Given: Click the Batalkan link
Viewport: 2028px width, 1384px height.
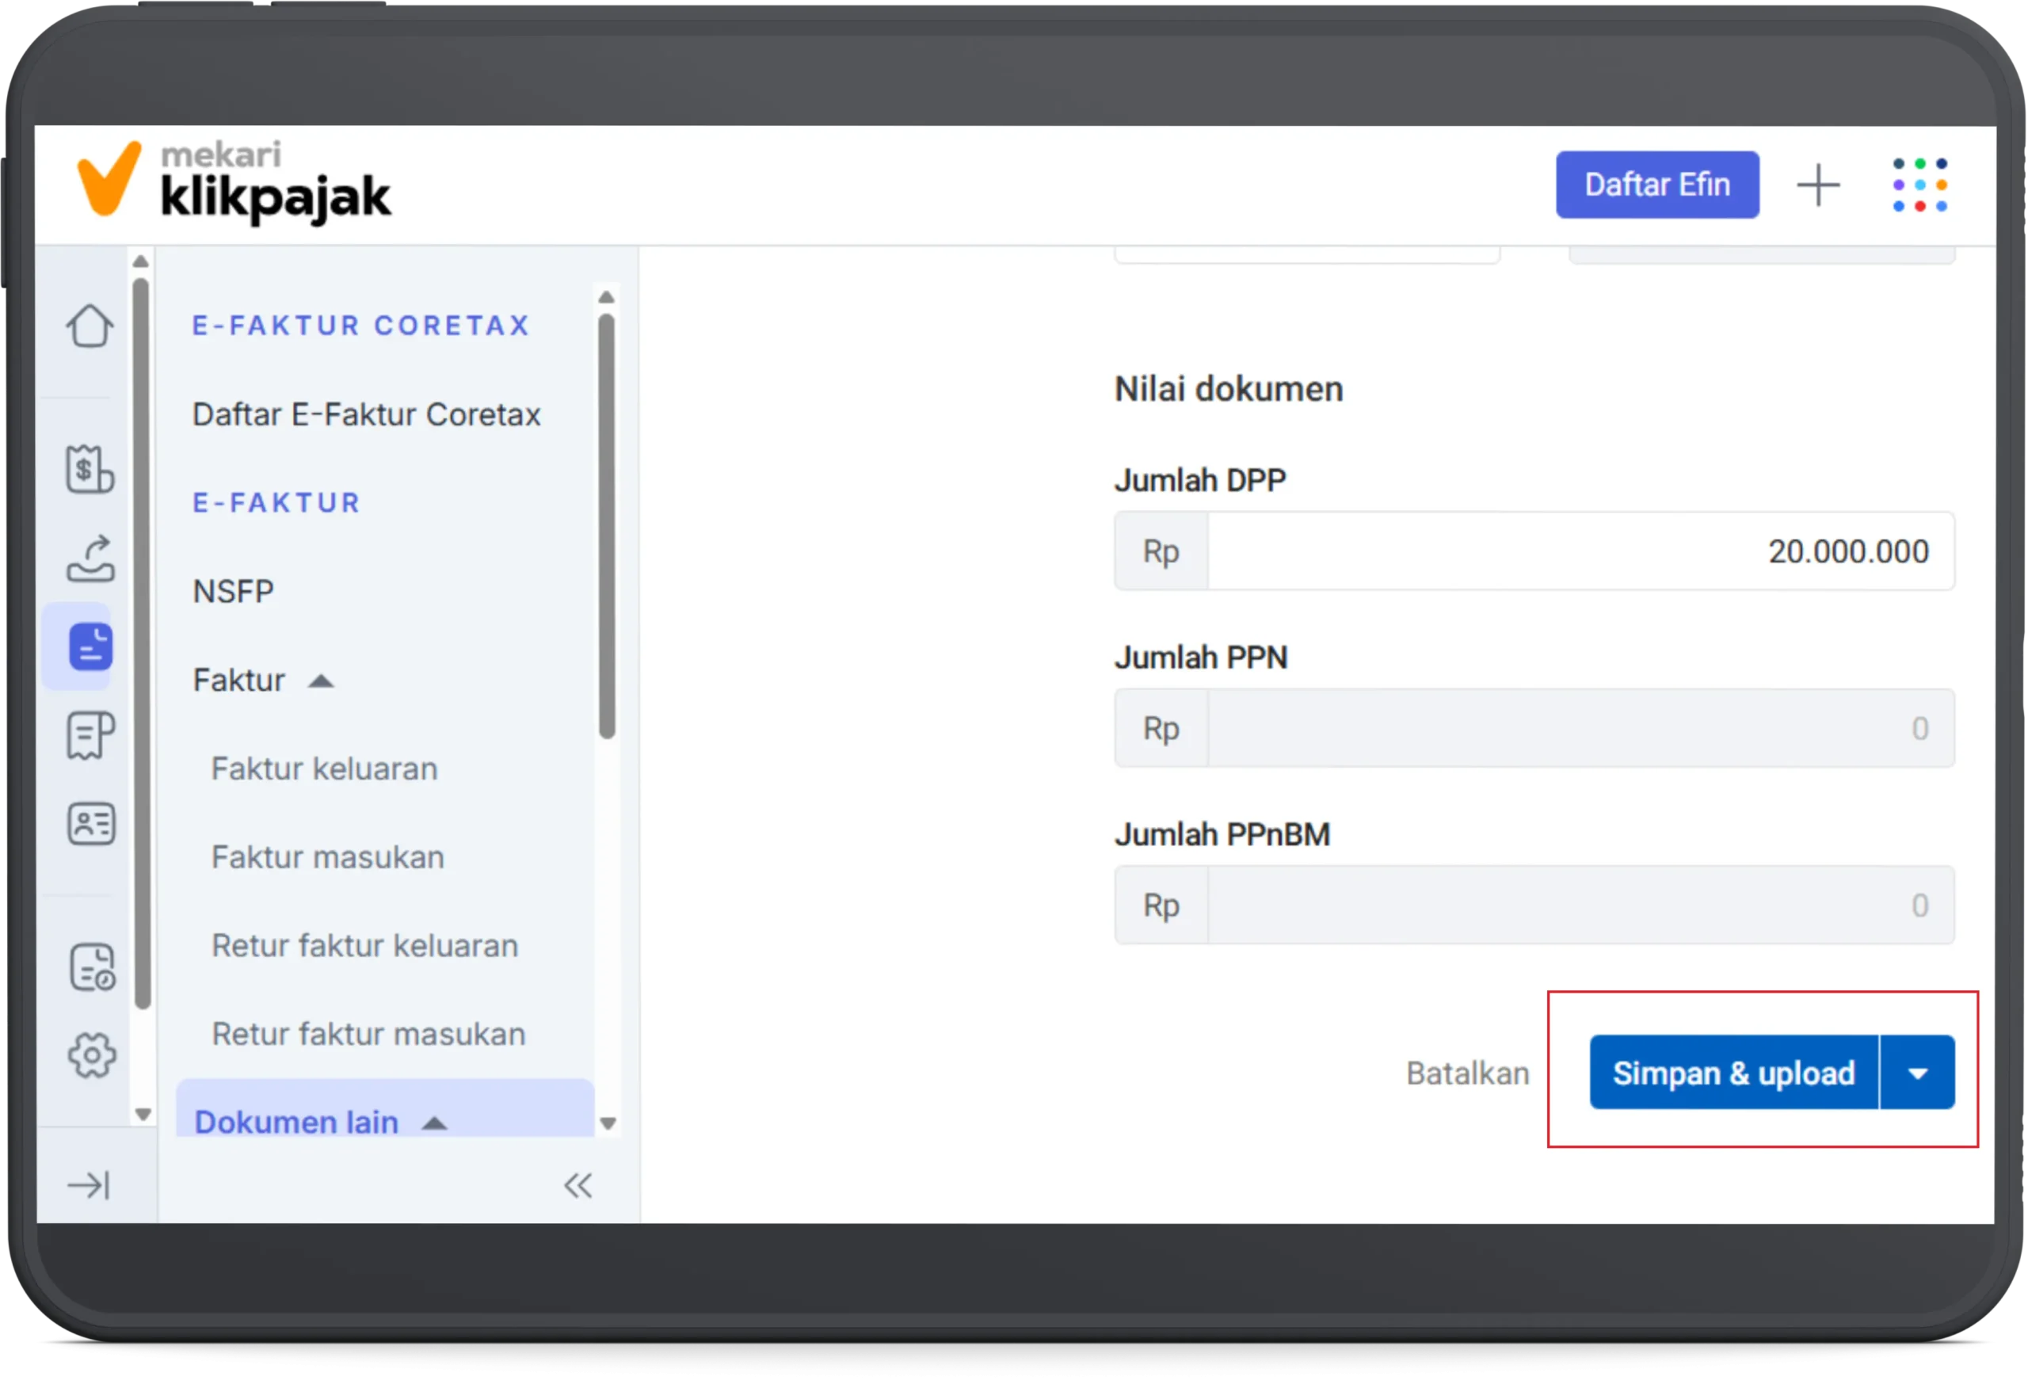Looking at the screenshot, I should tap(1468, 1073).
